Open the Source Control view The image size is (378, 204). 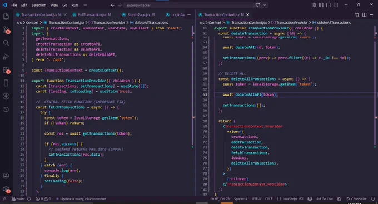click(x=6, y=30)
